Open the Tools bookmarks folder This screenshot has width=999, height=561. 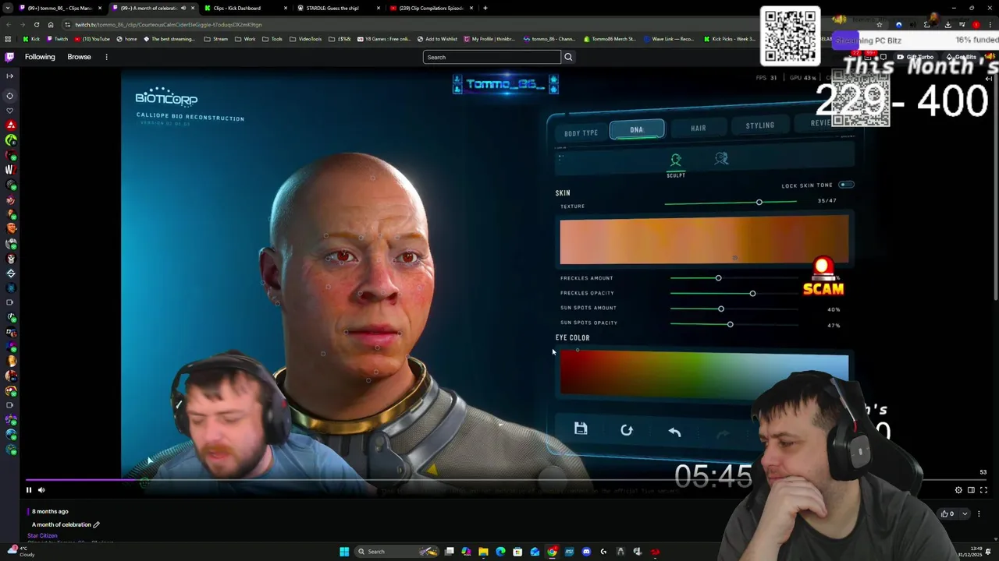272,39
